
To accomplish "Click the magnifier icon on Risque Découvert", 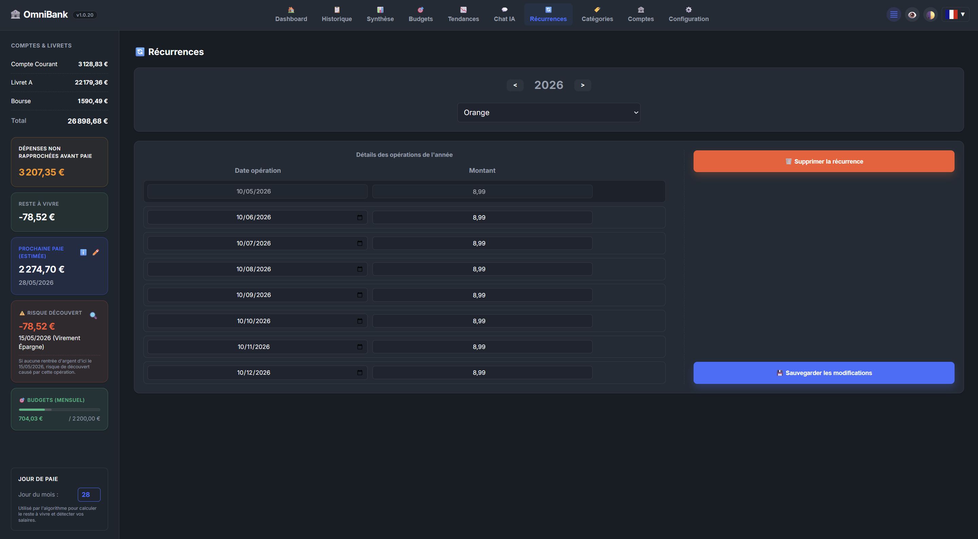I will [x=93, y=315].
